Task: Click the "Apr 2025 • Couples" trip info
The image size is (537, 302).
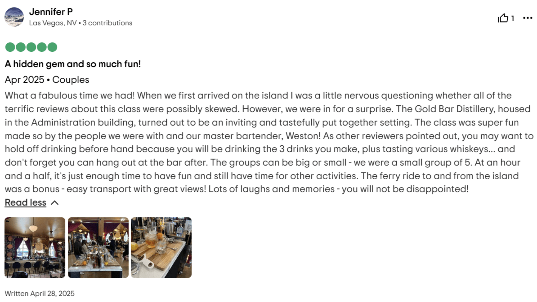Action: tap(47, 80)
